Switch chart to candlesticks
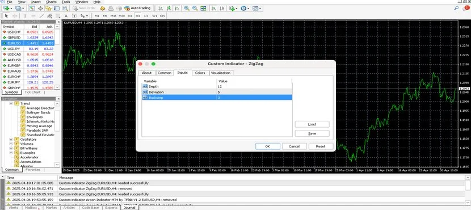The image size is (471, 210). pos(169,8)
